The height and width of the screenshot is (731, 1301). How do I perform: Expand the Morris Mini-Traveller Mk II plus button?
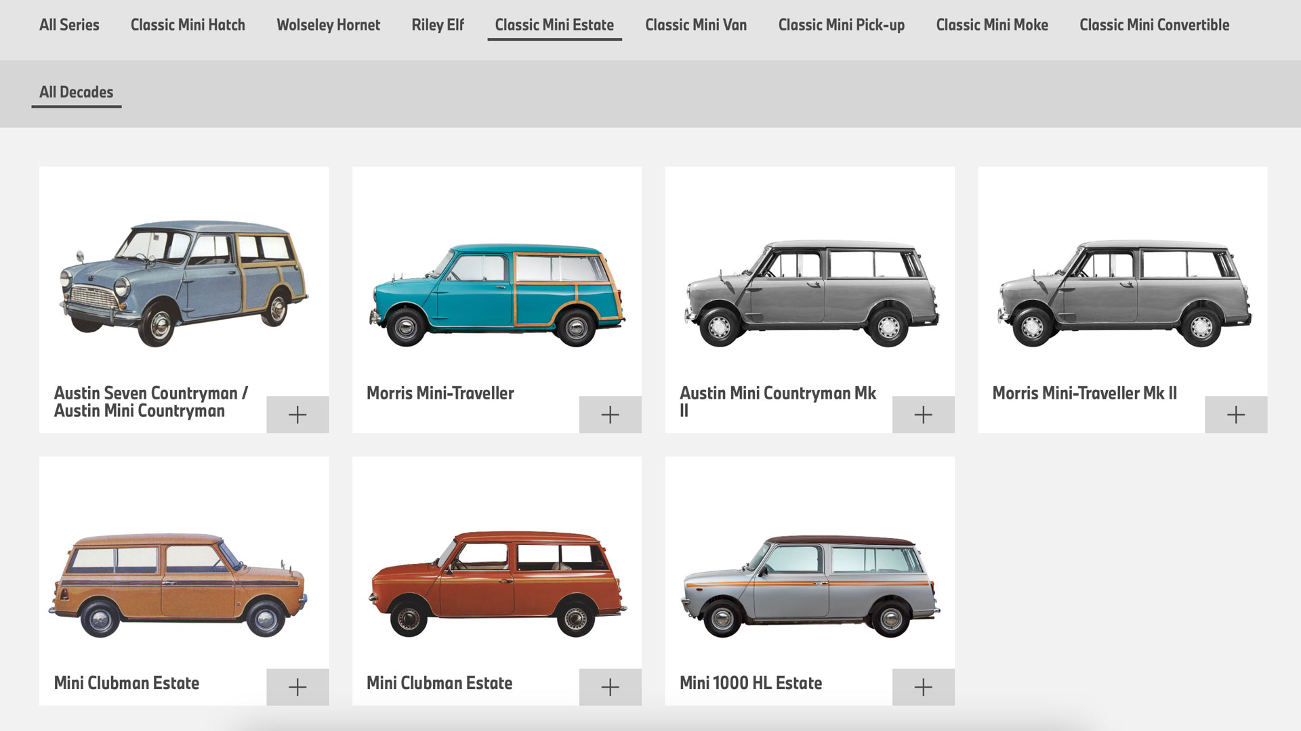(1236, 414)
